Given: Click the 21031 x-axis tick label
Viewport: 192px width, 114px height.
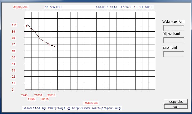Looking at the screenshot, I should pos(38,95).
